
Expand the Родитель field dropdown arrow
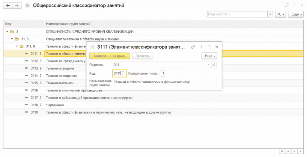pos(208,65)
